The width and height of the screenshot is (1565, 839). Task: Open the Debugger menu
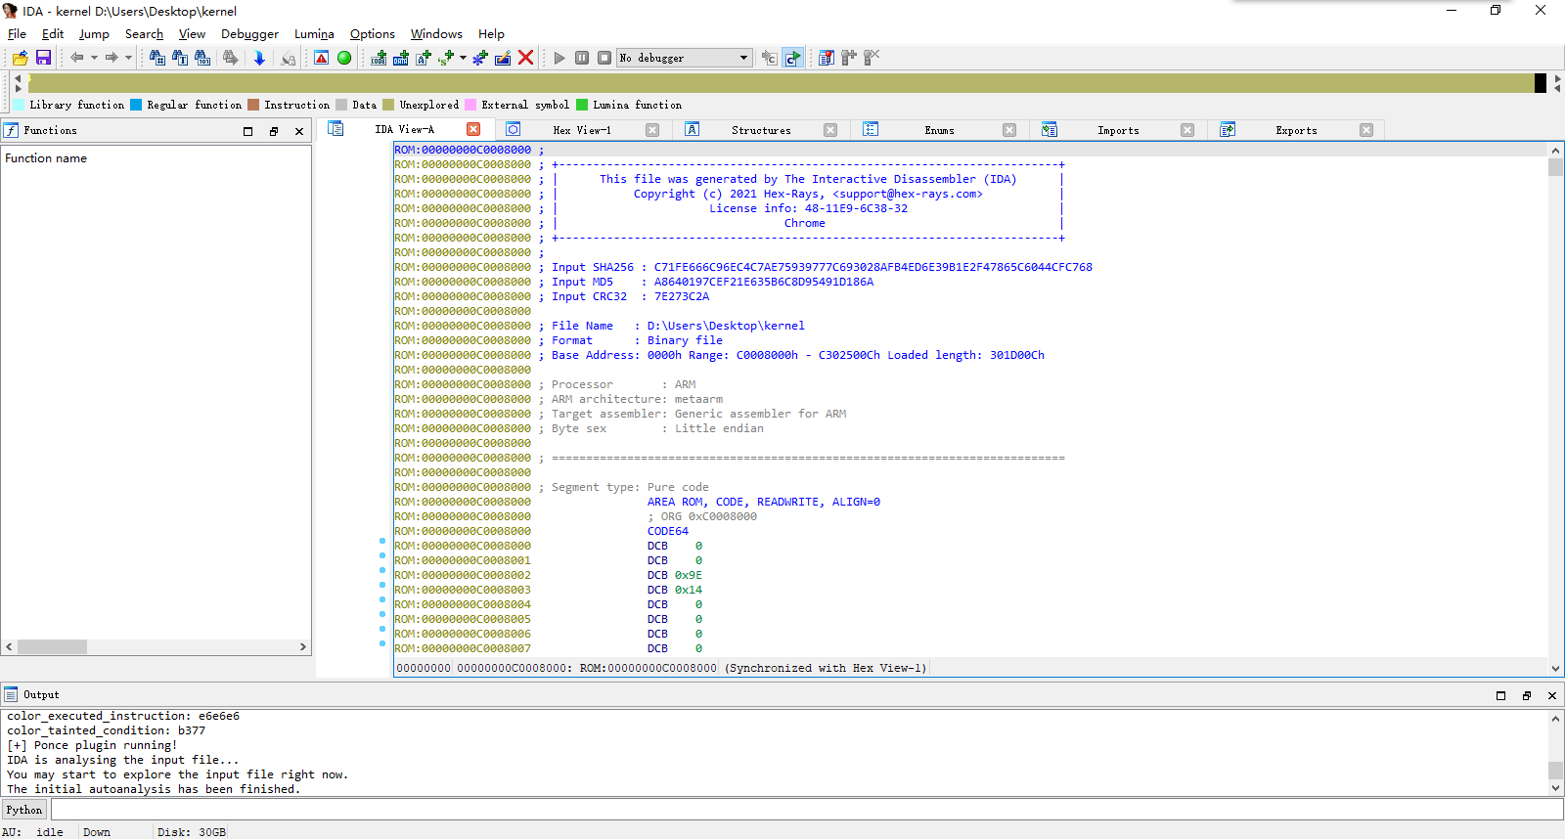(x=249, y=34)
